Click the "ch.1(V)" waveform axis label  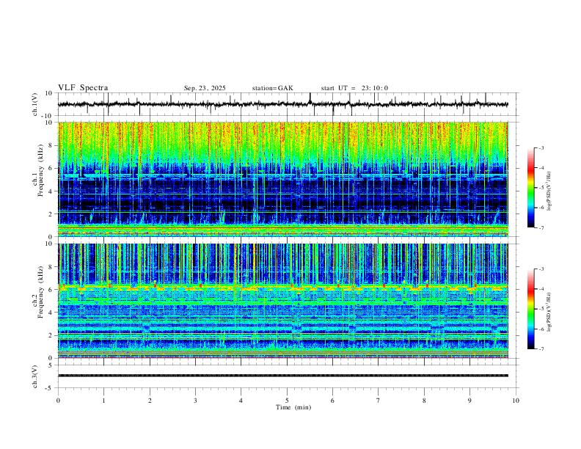coord(35,104)
